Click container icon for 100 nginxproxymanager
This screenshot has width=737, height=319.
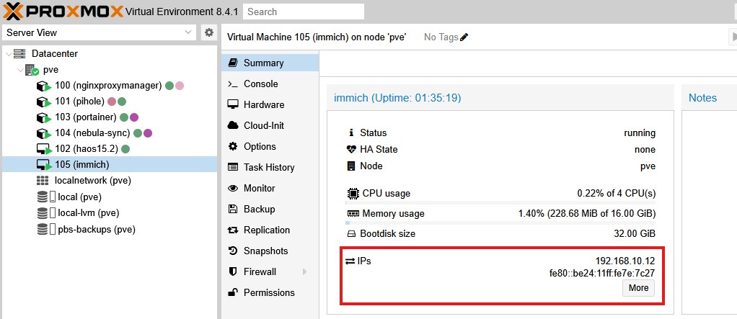click(x=44, y=86)
